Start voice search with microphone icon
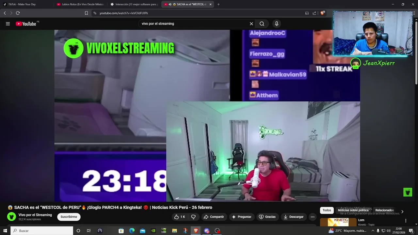 (x=277, y=23)
